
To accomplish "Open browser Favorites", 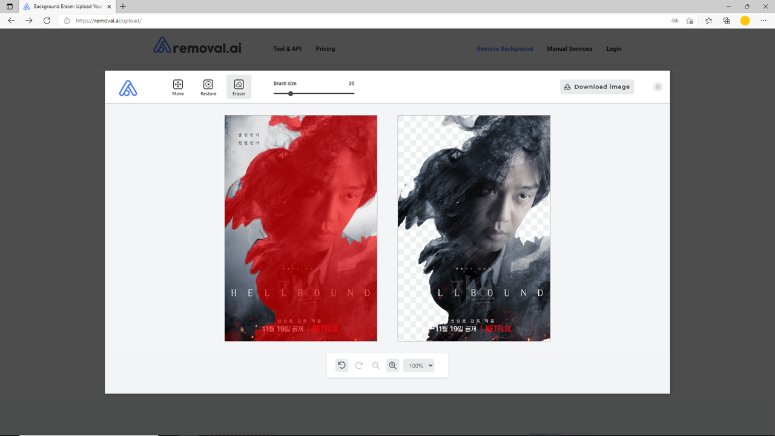I will click(x=708, y=21).
